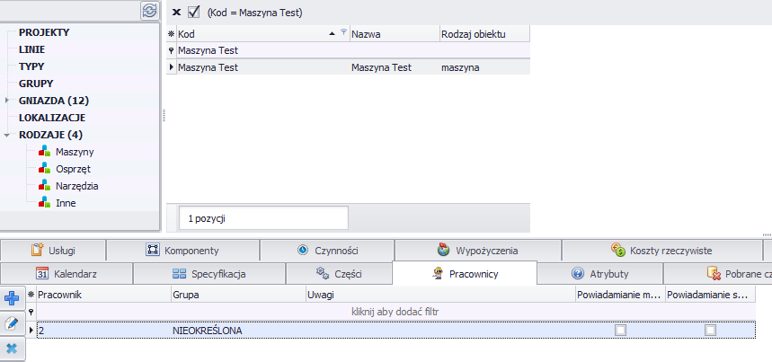Select the Maszyny icon in the tree

pos(45,152)
